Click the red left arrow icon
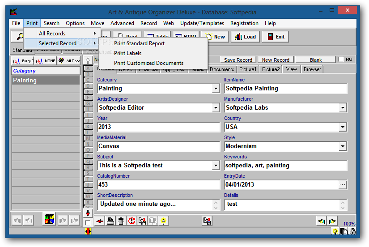Viewport: 369px width, 247px height. [x=100, y=221]
